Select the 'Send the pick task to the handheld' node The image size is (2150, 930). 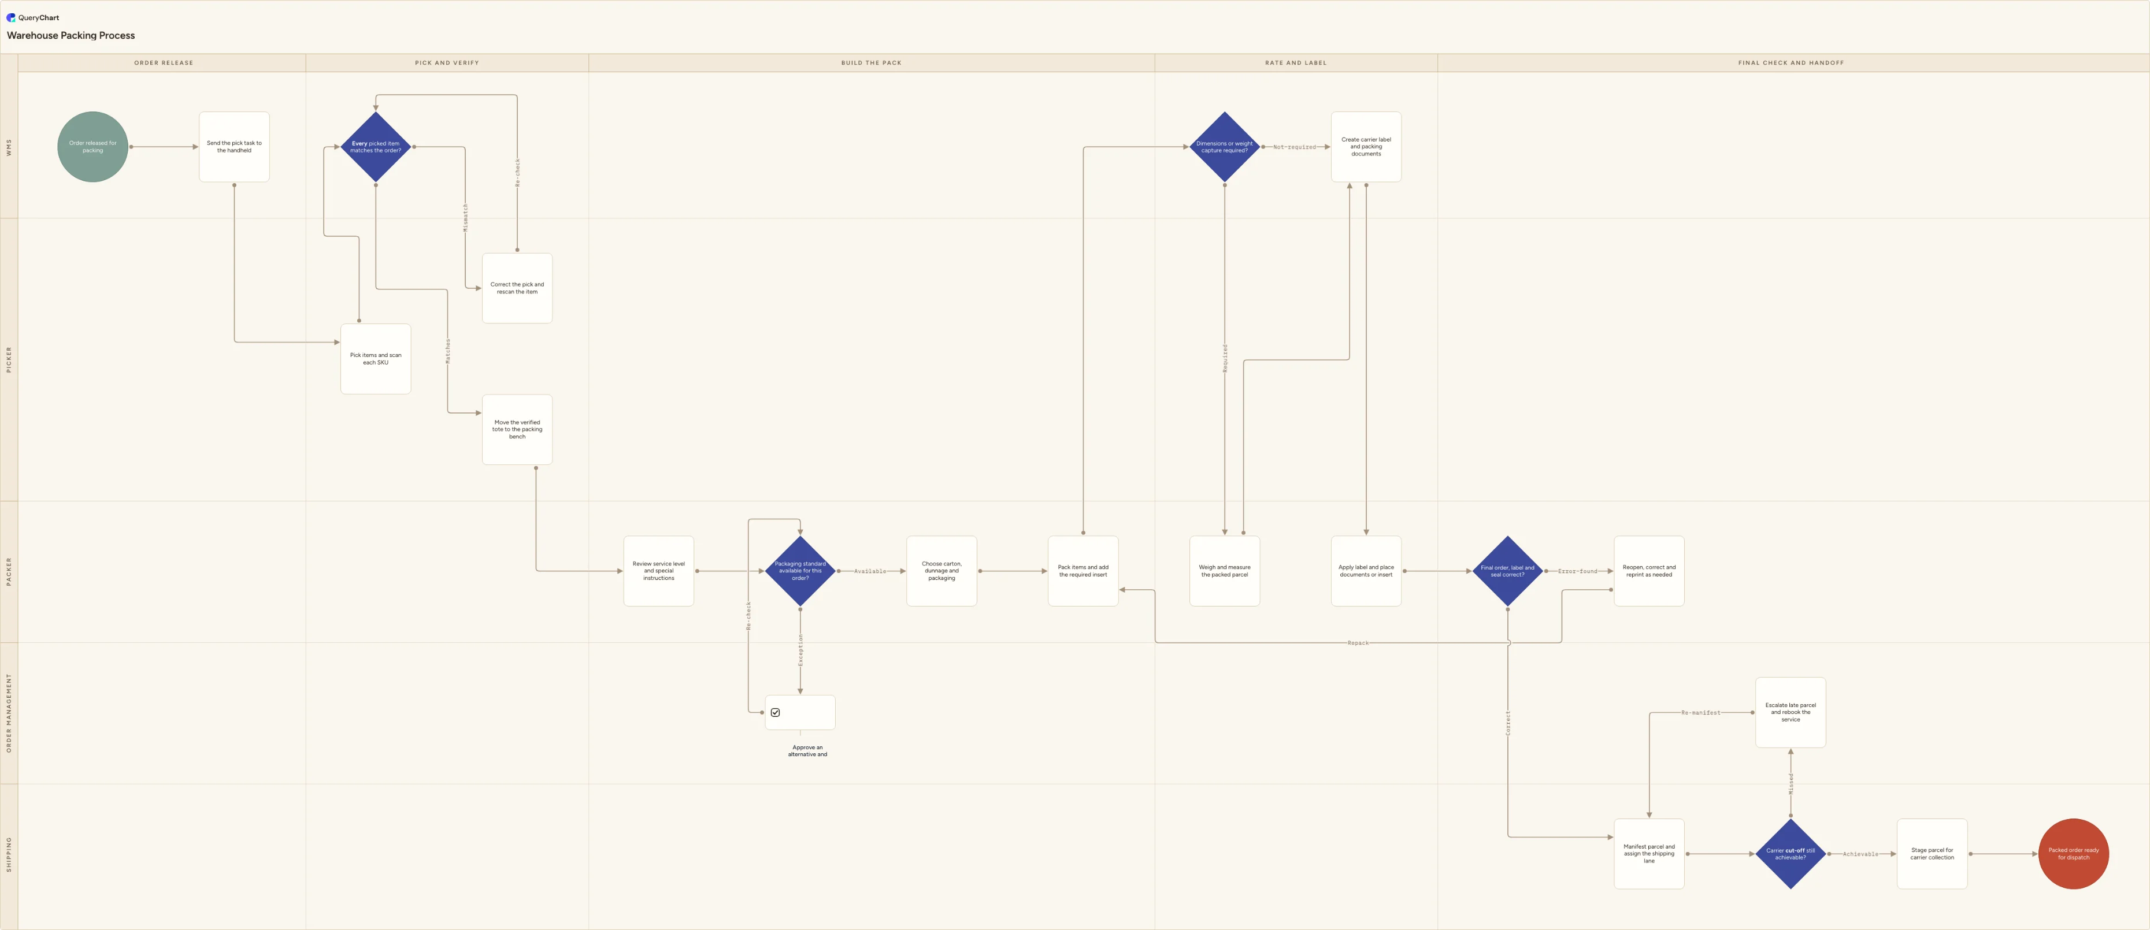point(235,147)
